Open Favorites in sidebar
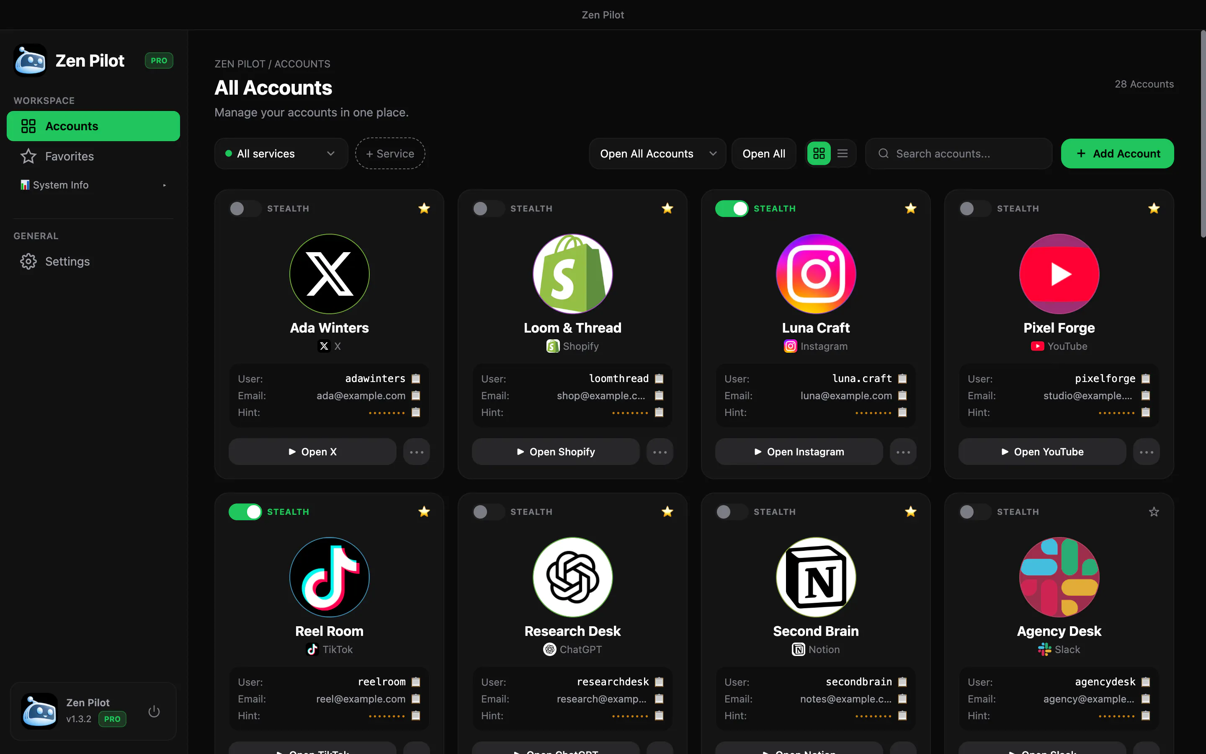The image size is (1206, 754). 93,156
